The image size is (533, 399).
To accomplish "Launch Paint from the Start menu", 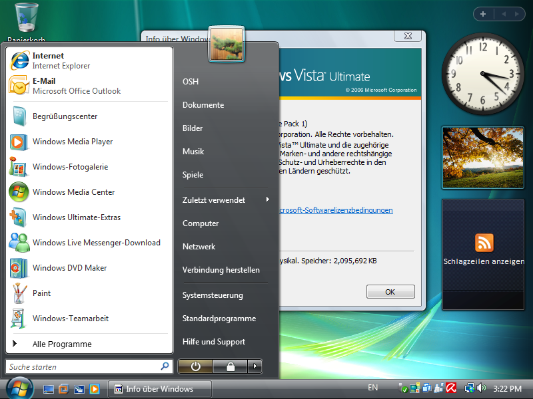I will click(x=41, y=293).
